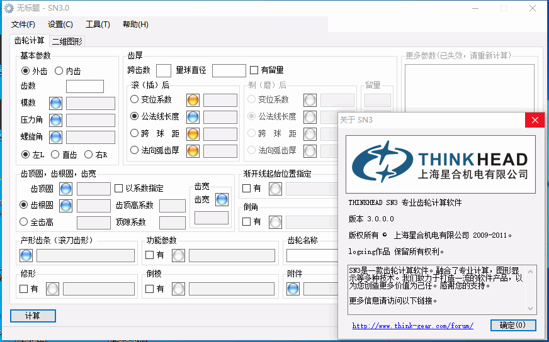Click the blue icon next to 公法线长度
This screenshot has width=549, height=342.
[193, 117]
